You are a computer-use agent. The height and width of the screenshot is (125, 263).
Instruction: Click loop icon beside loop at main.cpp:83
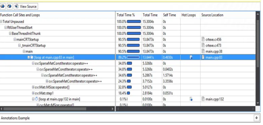click(32, 57)
